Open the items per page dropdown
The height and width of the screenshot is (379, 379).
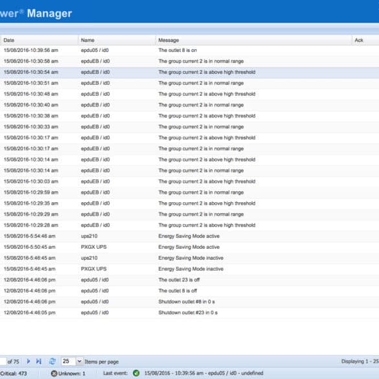pos(79,362)
